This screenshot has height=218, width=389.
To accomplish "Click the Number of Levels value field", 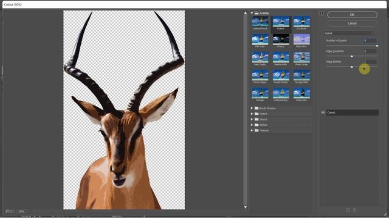I will tap(370, 41).
